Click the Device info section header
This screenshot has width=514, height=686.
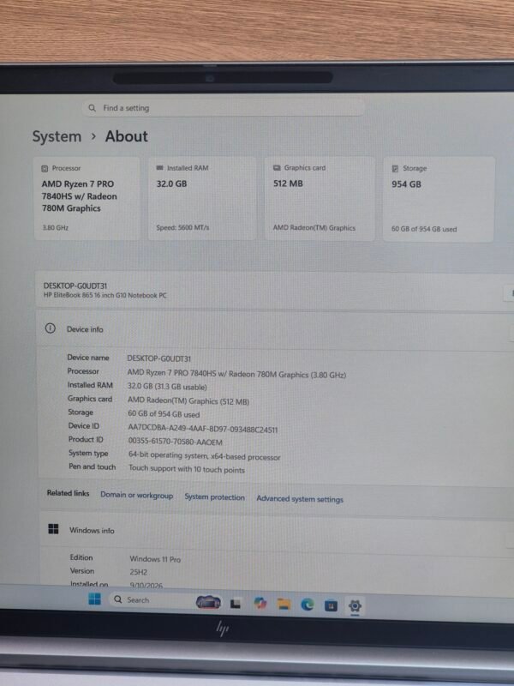point(274,329)
